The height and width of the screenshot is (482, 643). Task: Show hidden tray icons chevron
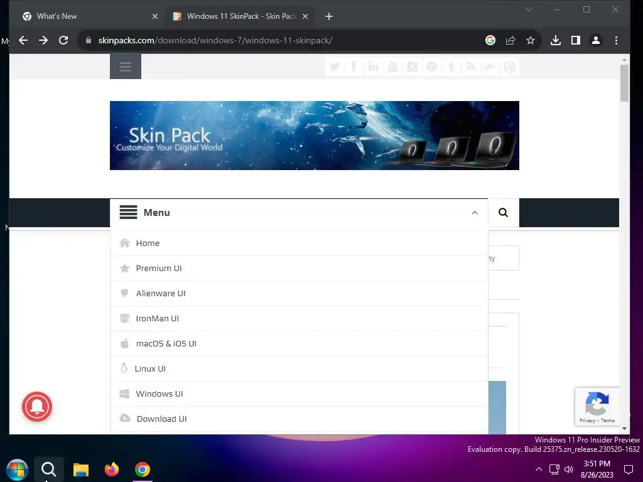tap(539, 469)
